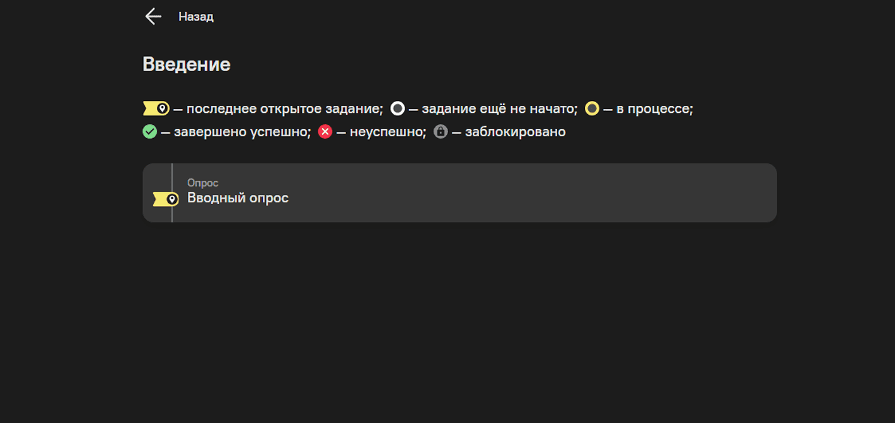Click the legend text "неуспешно"
Screen dimensions: 895x423
pyautogui.click(x=388, y=132)
